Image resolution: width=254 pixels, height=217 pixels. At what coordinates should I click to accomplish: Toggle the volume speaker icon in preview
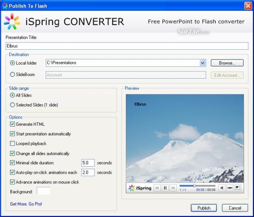point(222,188)
